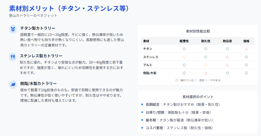The width and height of the screenshot is (261, 136).
Task: Click the ステンレス製カトラリー heading
Action: coord(41,56)
